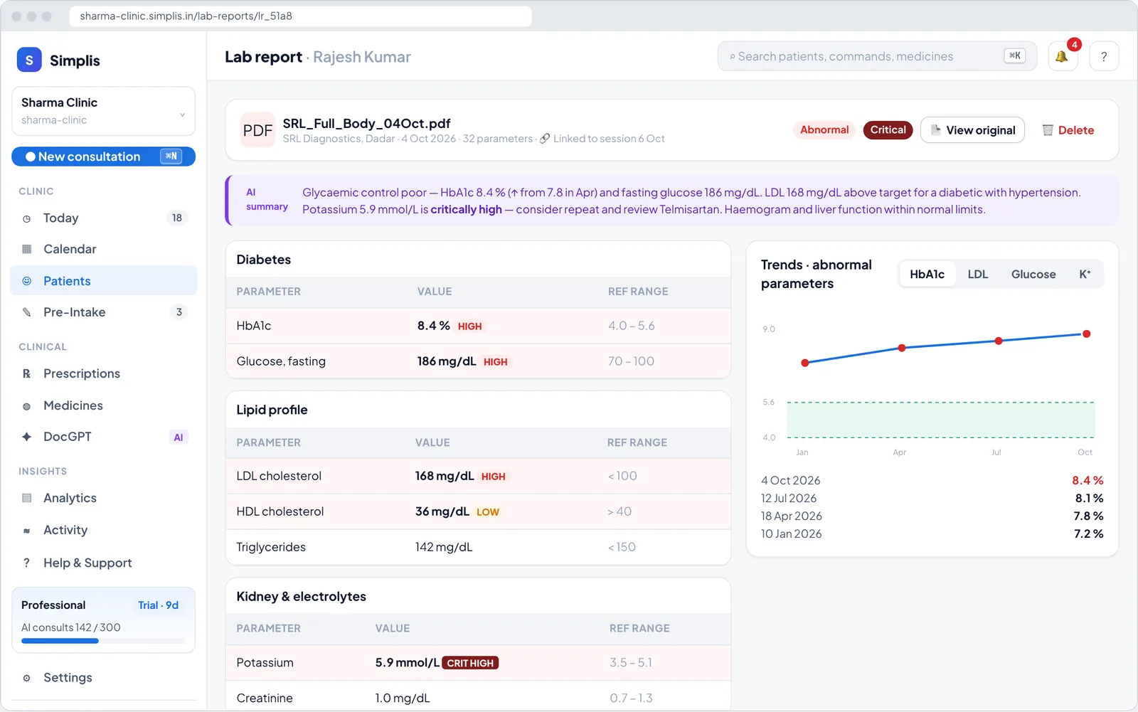
Task: Click the Trial · 9d plan label
Action: (158, 605)
